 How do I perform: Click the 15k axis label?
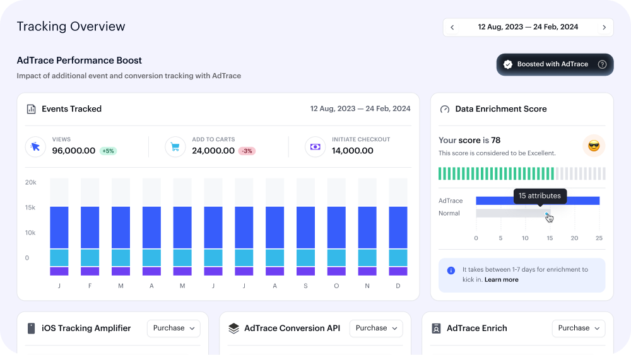(x=30, y=207)
